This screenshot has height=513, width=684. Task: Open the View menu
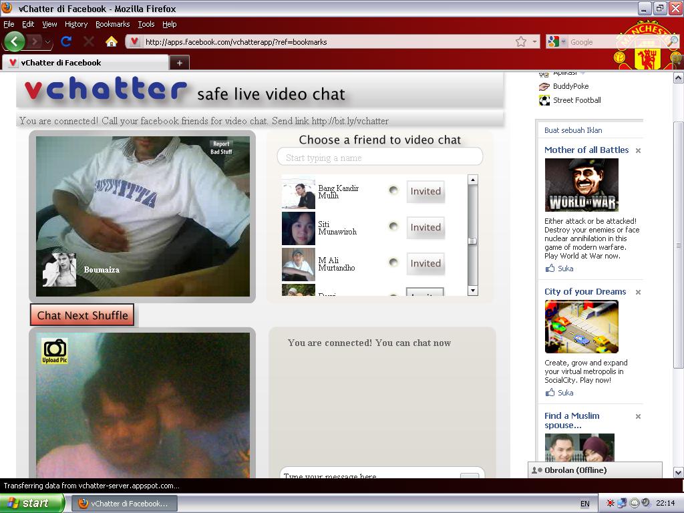click(x=49, y=25)
